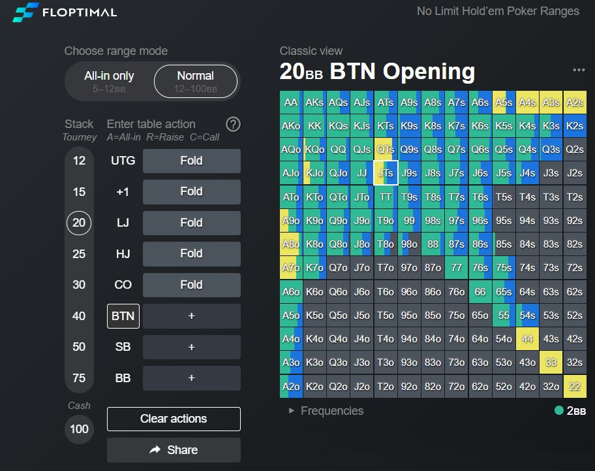Add an action for SB
This screenshot has height=471, width=595.
click(192, 347)
